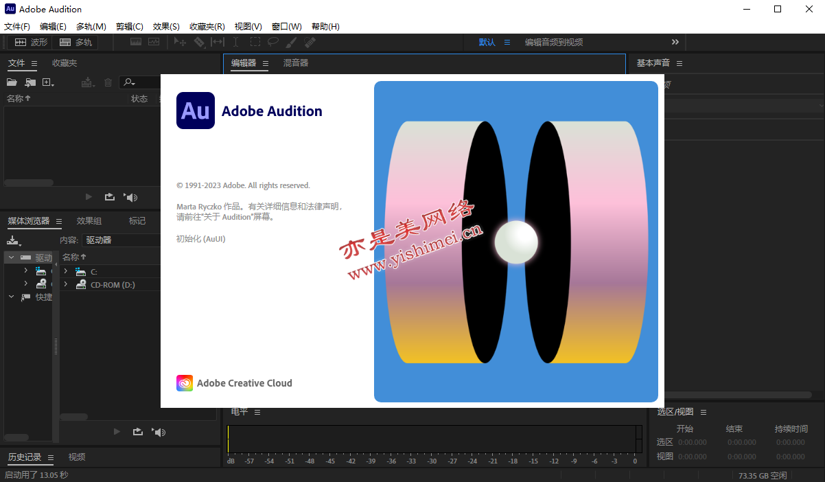Open the 视图(V) menu
The width and height of the screenshot is (825, 482).
(x=248, y=27)
